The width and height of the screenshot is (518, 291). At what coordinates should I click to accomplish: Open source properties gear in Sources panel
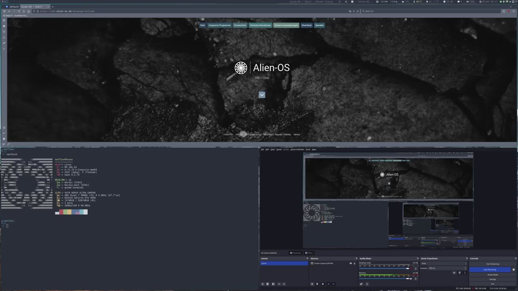[x=323, y=284]
